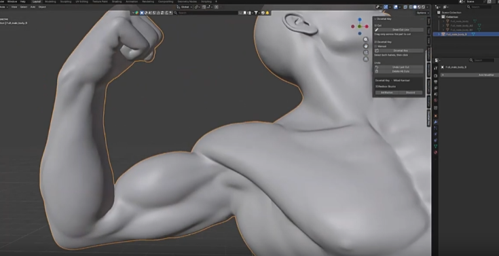Select wireframe viewport shading
The height and width of the screenshot is (256, 499).
pos(411,7)
